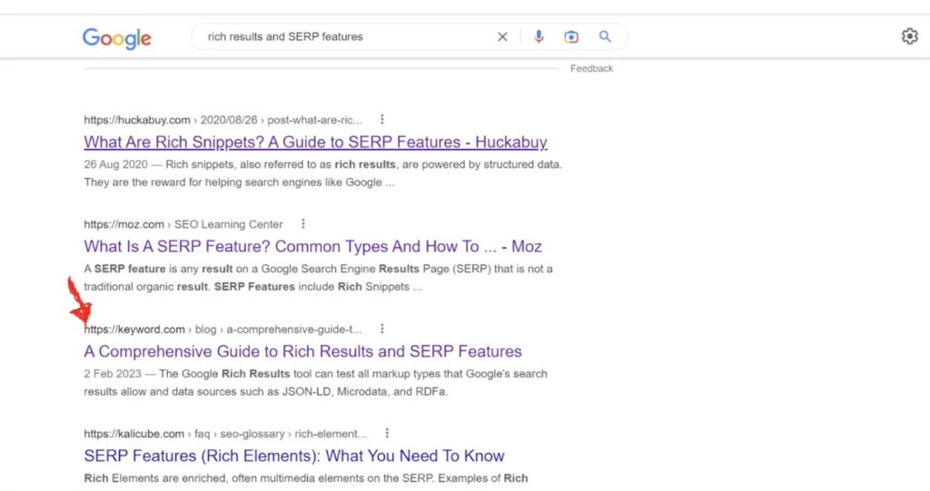930x491 pixels.
Task: Open the three-dot menu next to the huckabuy.com result
Action: 382,120
